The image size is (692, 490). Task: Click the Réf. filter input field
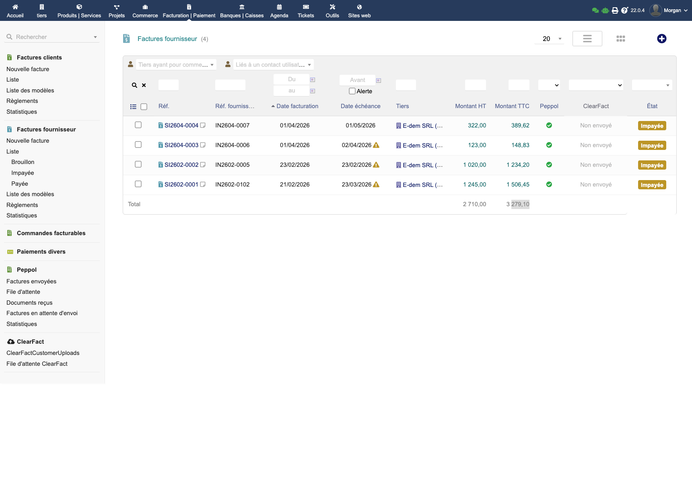point(168,85)
